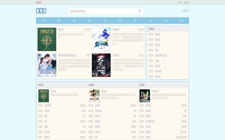Open the 霸体诀 book cover
This screenshot has height=140, width=225.
pos(101,39)
